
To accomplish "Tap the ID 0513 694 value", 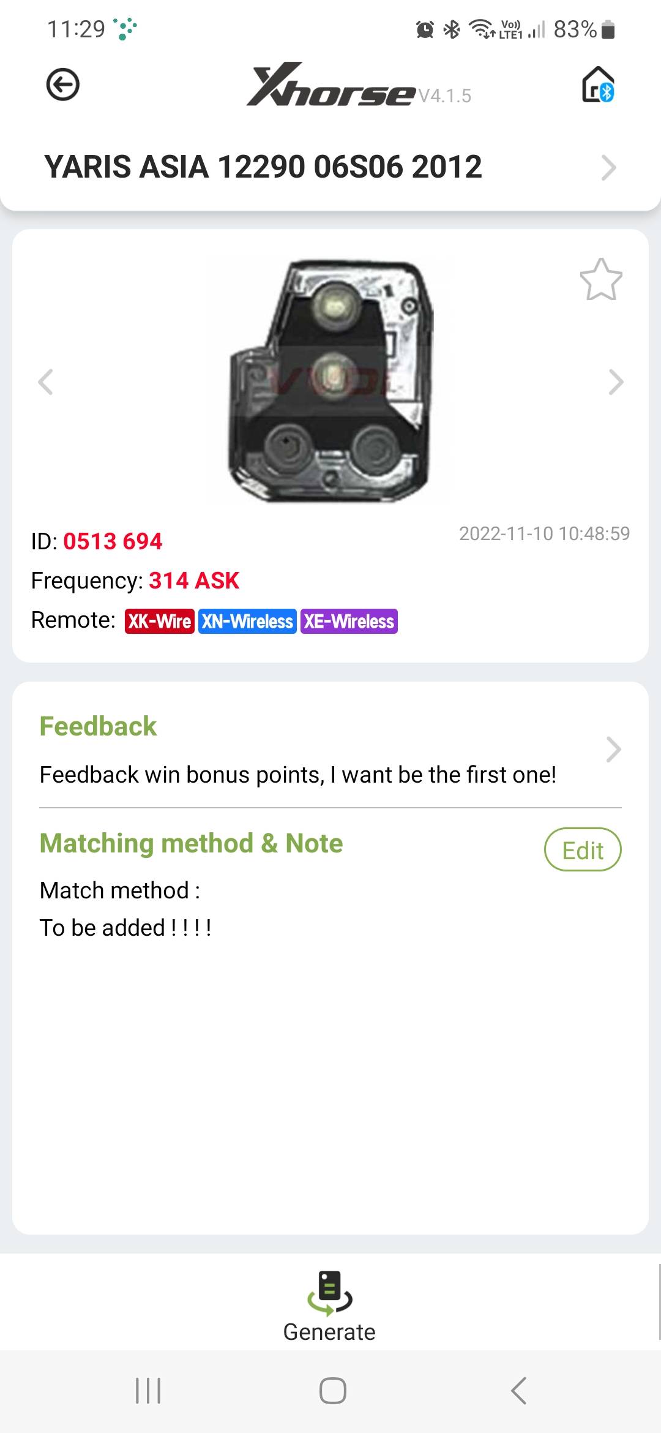I will pos(113,541).
